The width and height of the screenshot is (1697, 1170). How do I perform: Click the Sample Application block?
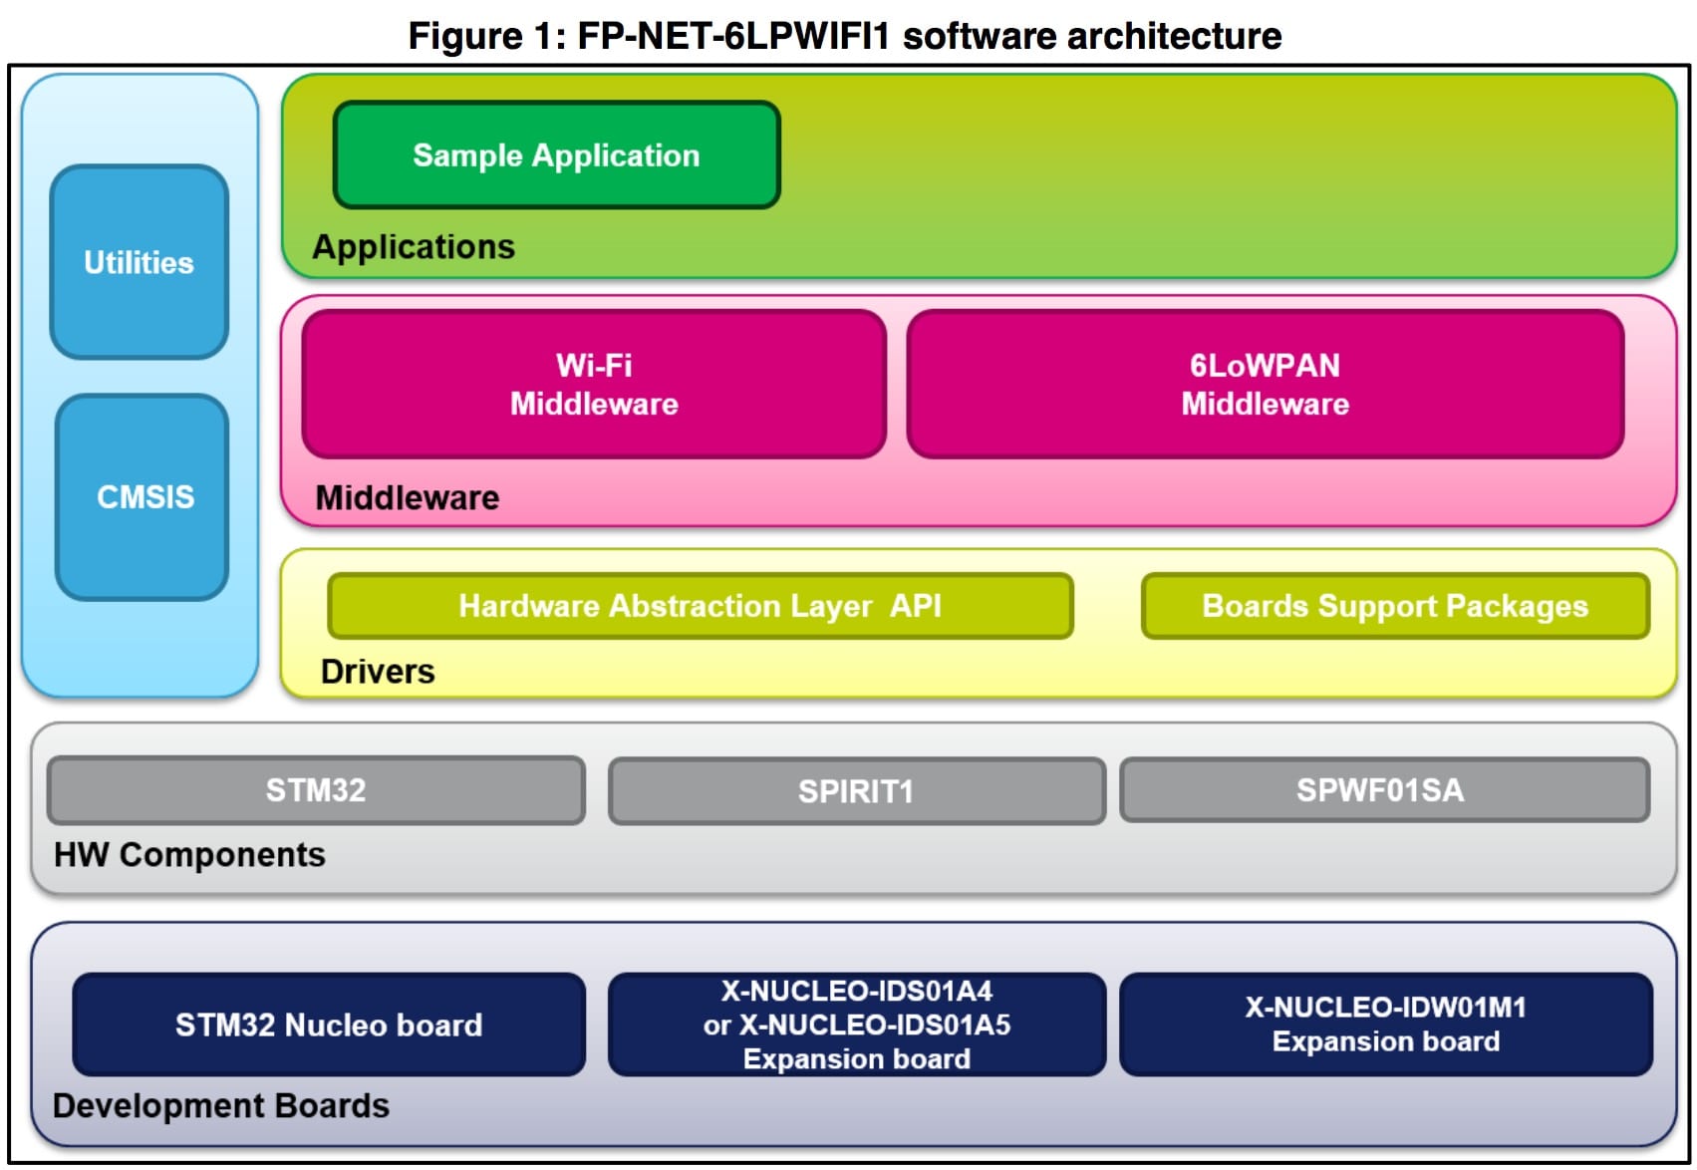pyautogui.click(x=556, y=155)
